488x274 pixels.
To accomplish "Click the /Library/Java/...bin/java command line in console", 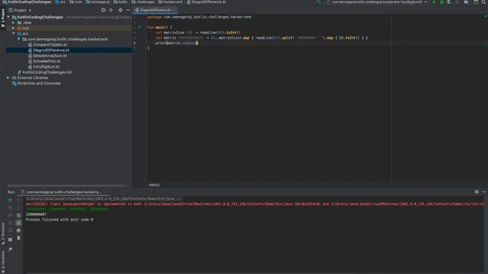I will tap(104, 199).
